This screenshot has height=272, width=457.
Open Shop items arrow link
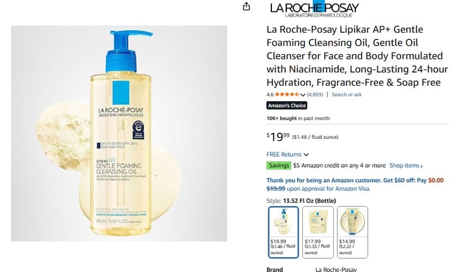pyautogui.click(x=406, y=165)
